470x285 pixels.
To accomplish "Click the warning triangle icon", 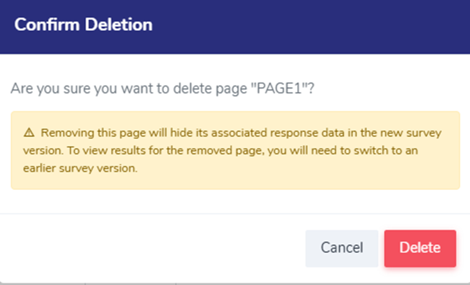I will (28, 133).
